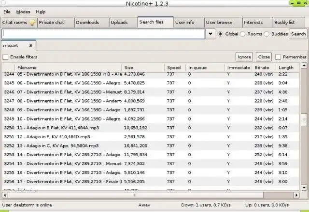Click the bitrate value 252 (vbr)
This screenshot has width=309, height=212.
pos(264,155)
